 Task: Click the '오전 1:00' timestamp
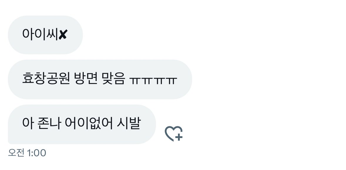(27, 153)
